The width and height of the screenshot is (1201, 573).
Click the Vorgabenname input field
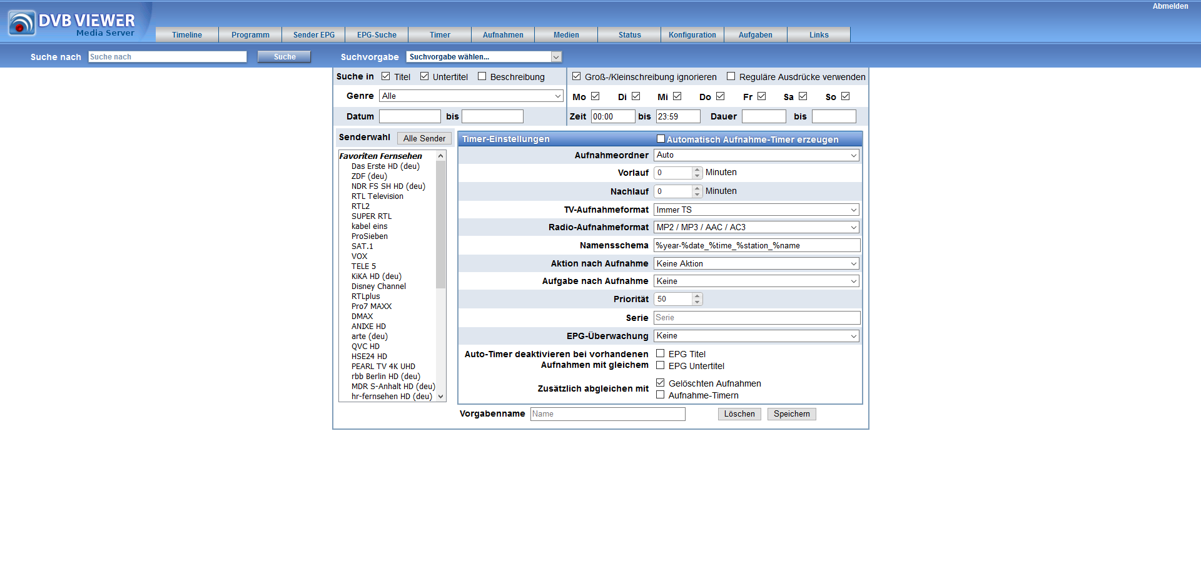[608, 414]
